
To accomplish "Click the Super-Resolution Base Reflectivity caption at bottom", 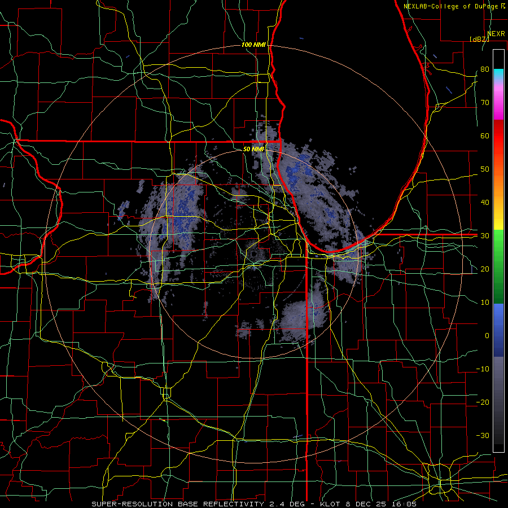I will pos(254,504).
